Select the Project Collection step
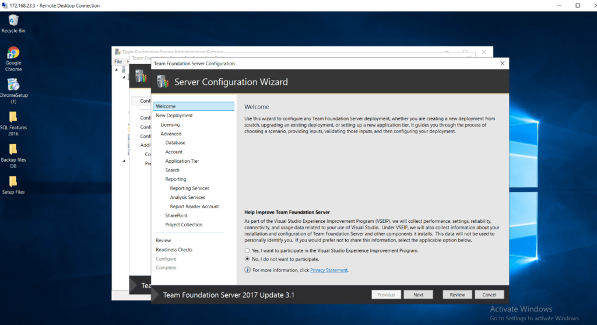Viewport: 597px width, 325px height. click(184, 225)
